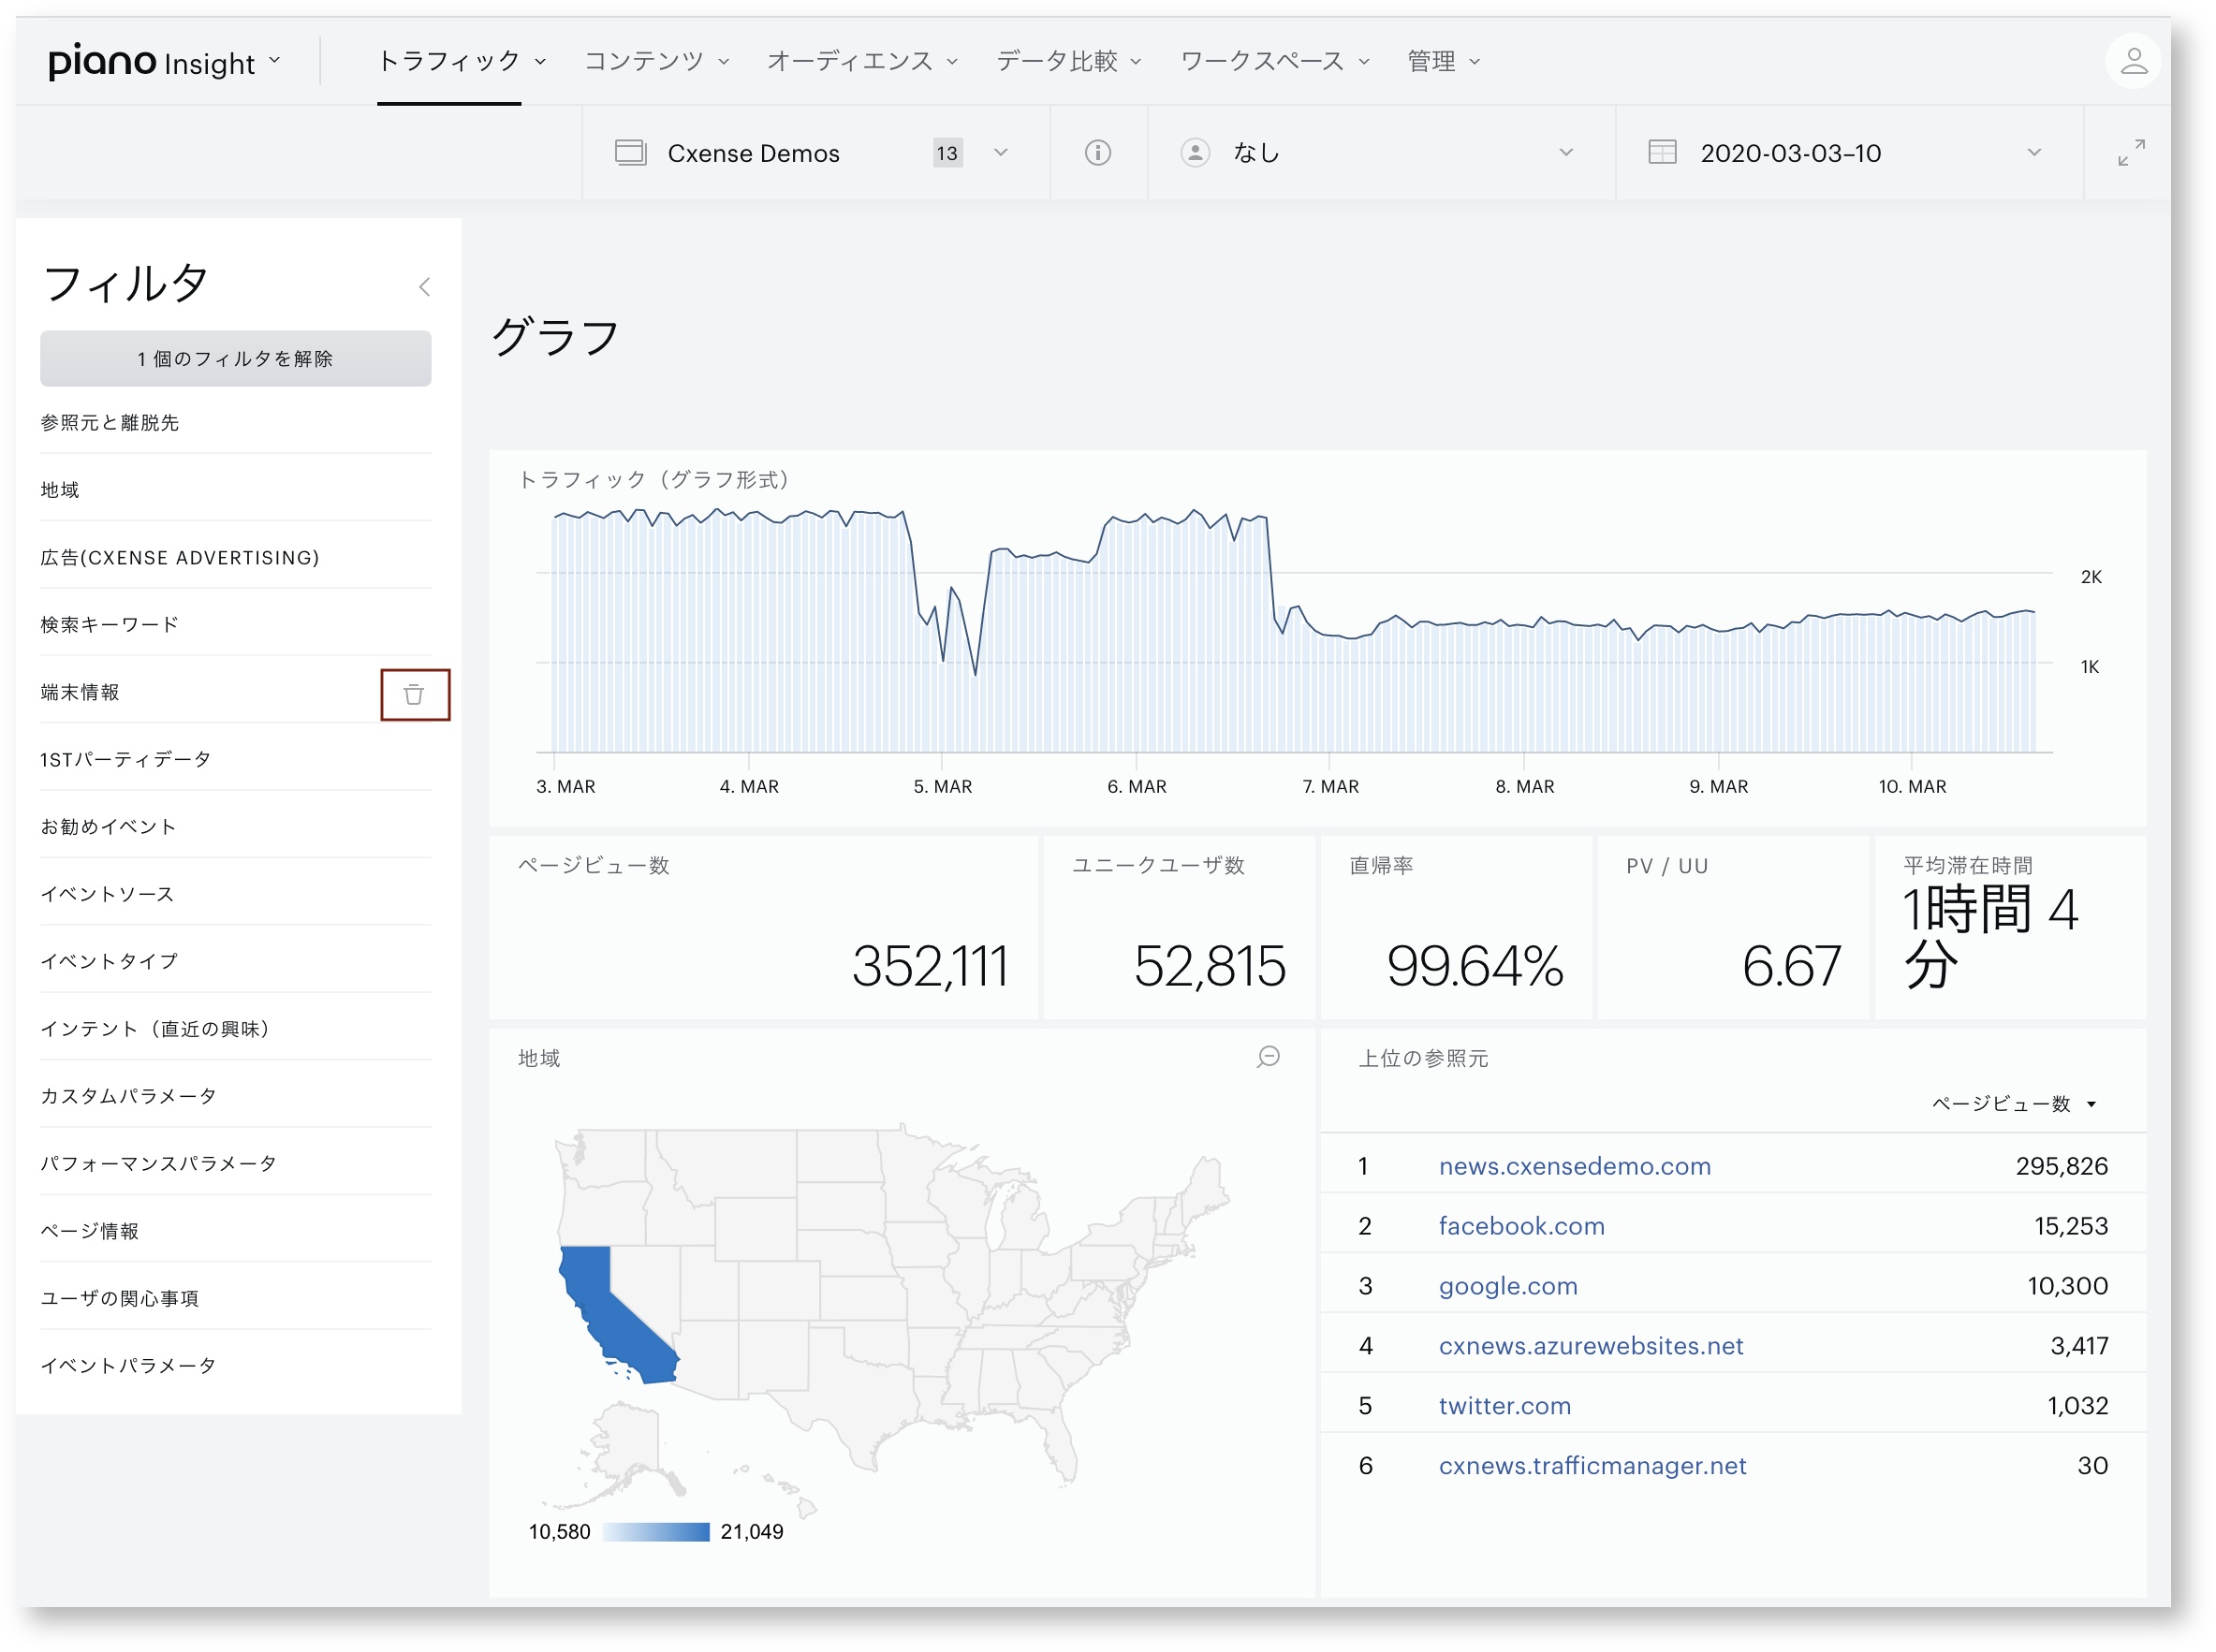Expand the 1STパーティデータ filter
This screenshot has height=1652, width=2216.
tap(235, 759)
